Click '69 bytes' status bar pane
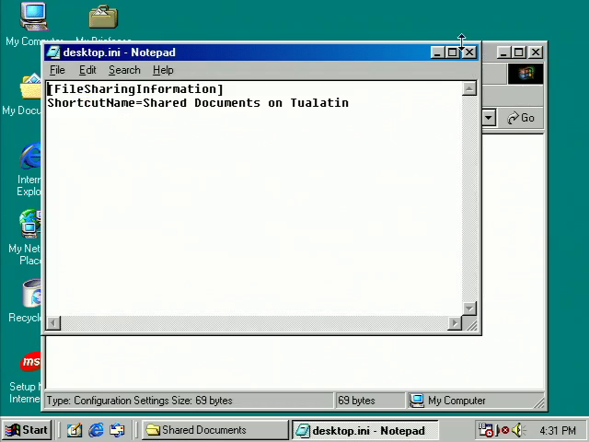The image size is (589, 442). pyautogui.click(x=370, y=401)
